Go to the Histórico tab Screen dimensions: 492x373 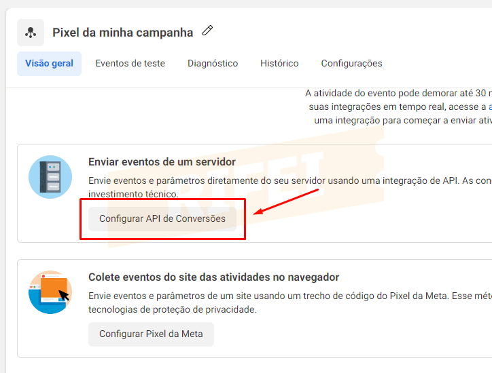tap(279, 63)
